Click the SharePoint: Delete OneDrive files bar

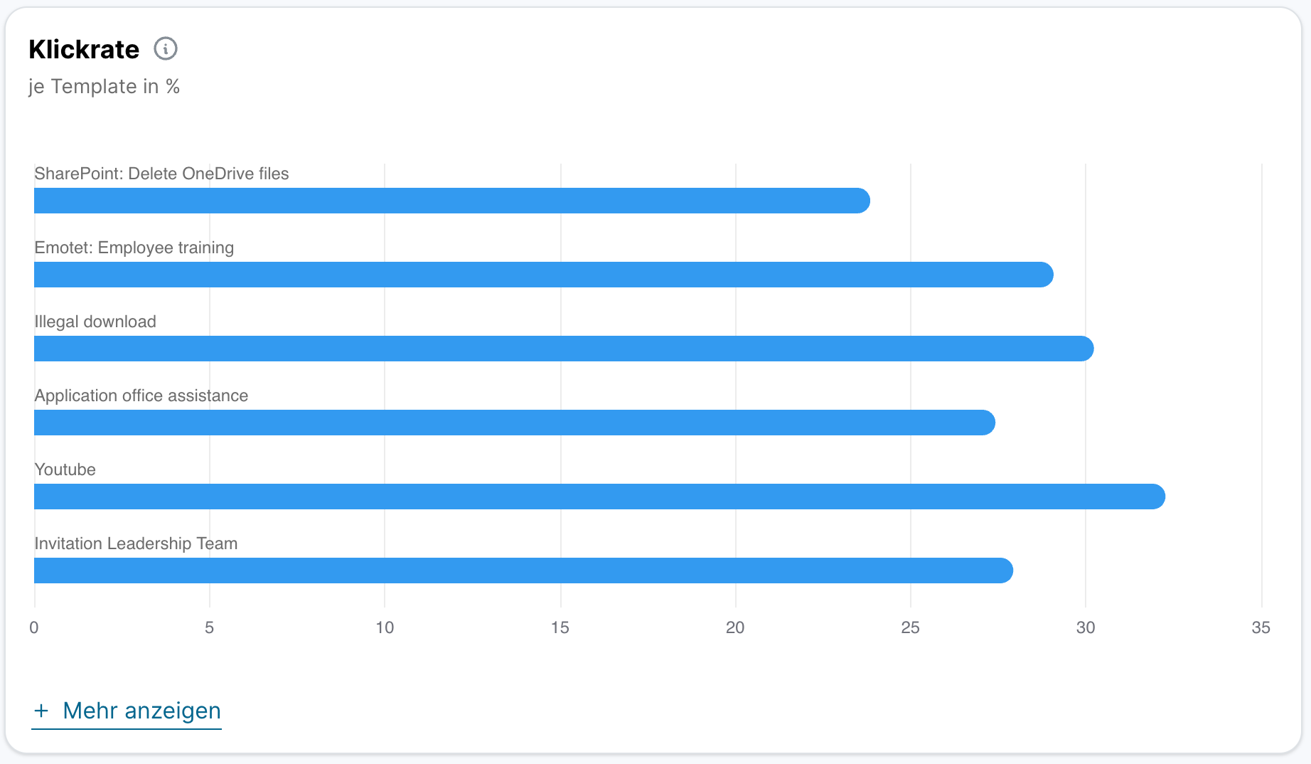pyautogui.click(x=451, y=201)
